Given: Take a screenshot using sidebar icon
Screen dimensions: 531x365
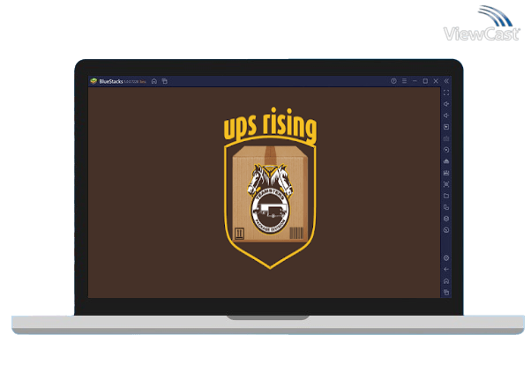Looking at the screenshot, I should click(x=446, y=184).
